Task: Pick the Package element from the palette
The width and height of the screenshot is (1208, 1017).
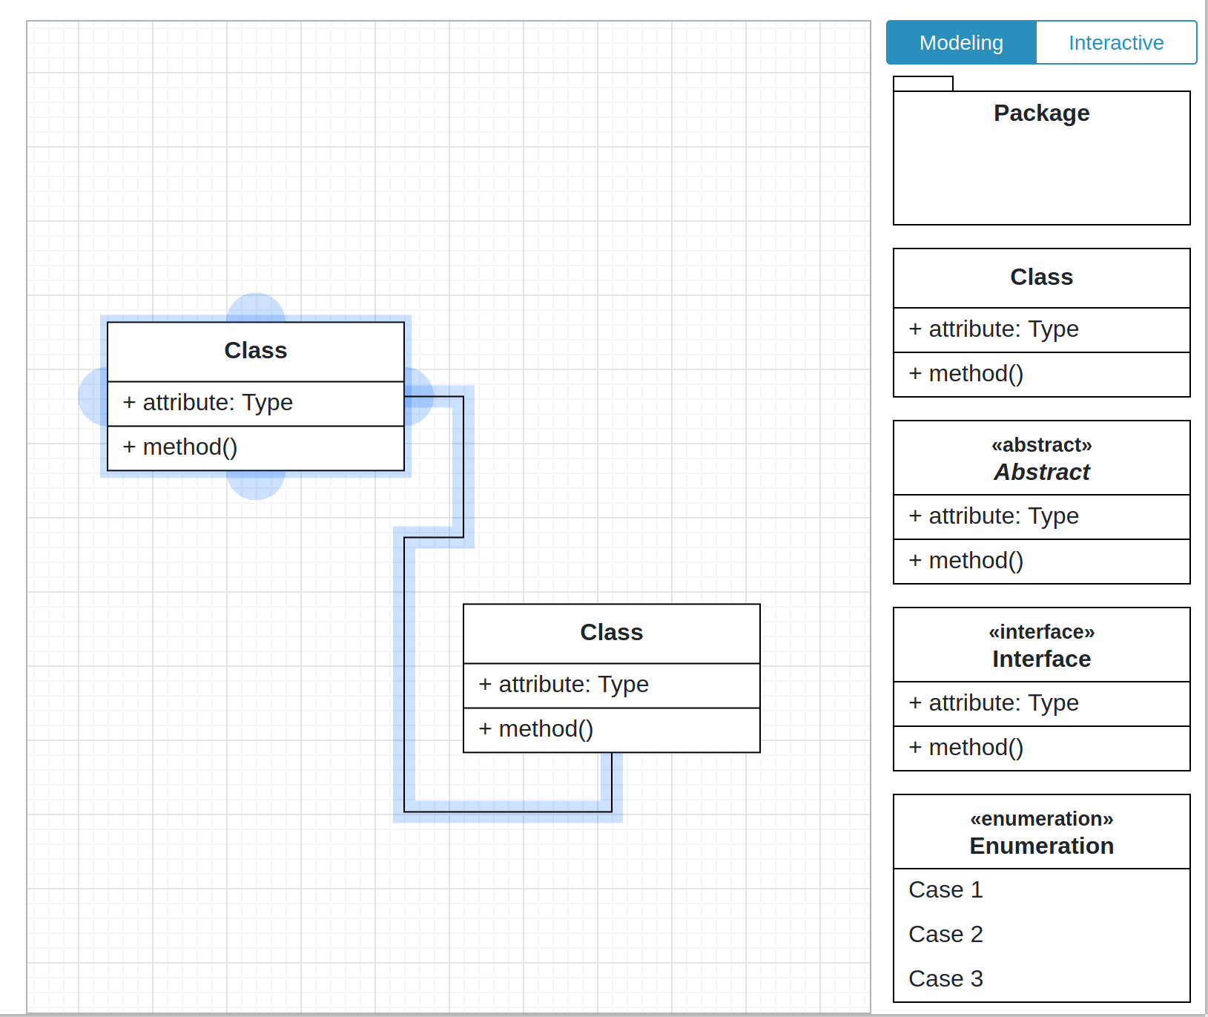Action: 1041,151
